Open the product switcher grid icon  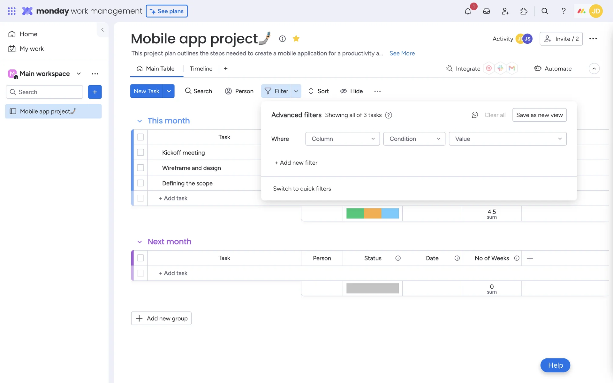(x=11, y=11)
